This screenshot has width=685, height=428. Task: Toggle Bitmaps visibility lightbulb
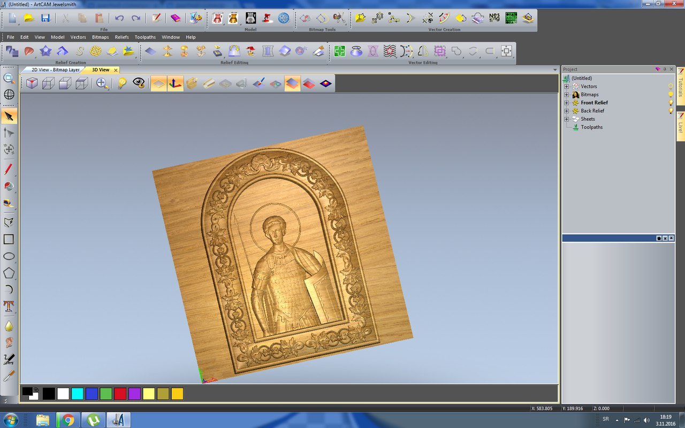pos(671,95)
